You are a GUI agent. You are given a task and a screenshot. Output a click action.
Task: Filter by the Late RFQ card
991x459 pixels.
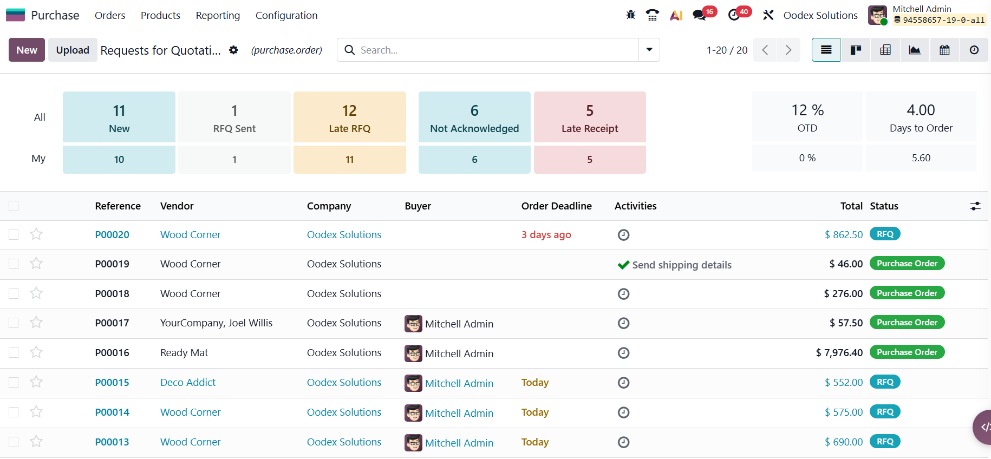coord(349,117)
